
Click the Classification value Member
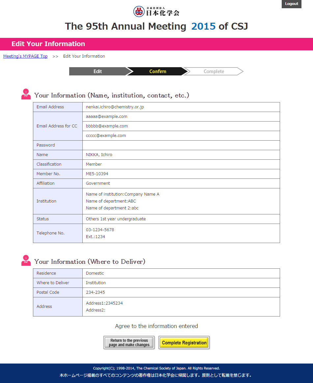coord(94,164)
